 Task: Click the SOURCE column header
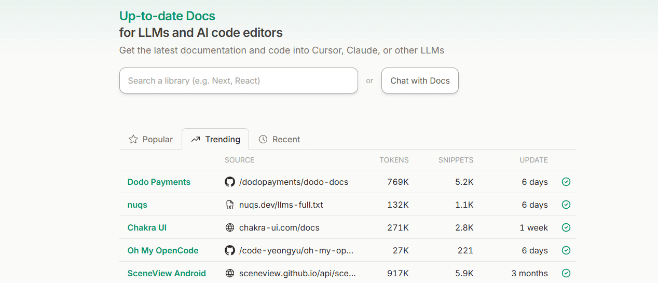239,160
